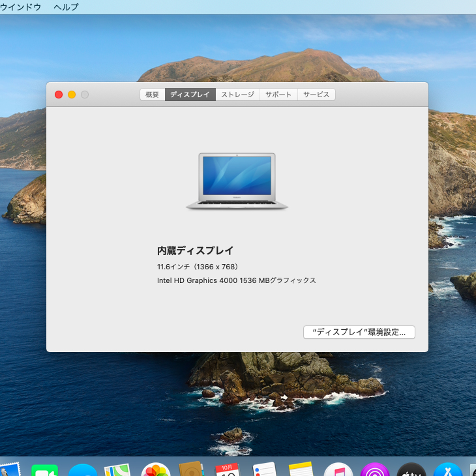This screenshot has width=476, height=476.
Task: Click the "ディスプレイ"環境設定 button
Action: coord(359,332)
